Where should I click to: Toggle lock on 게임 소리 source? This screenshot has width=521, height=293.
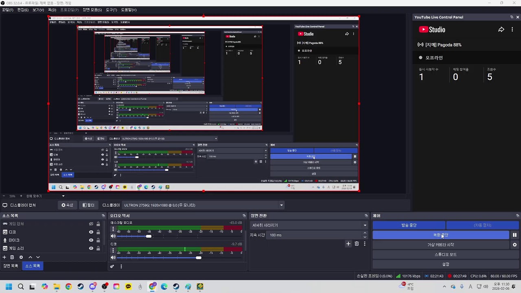coord(98,248)
